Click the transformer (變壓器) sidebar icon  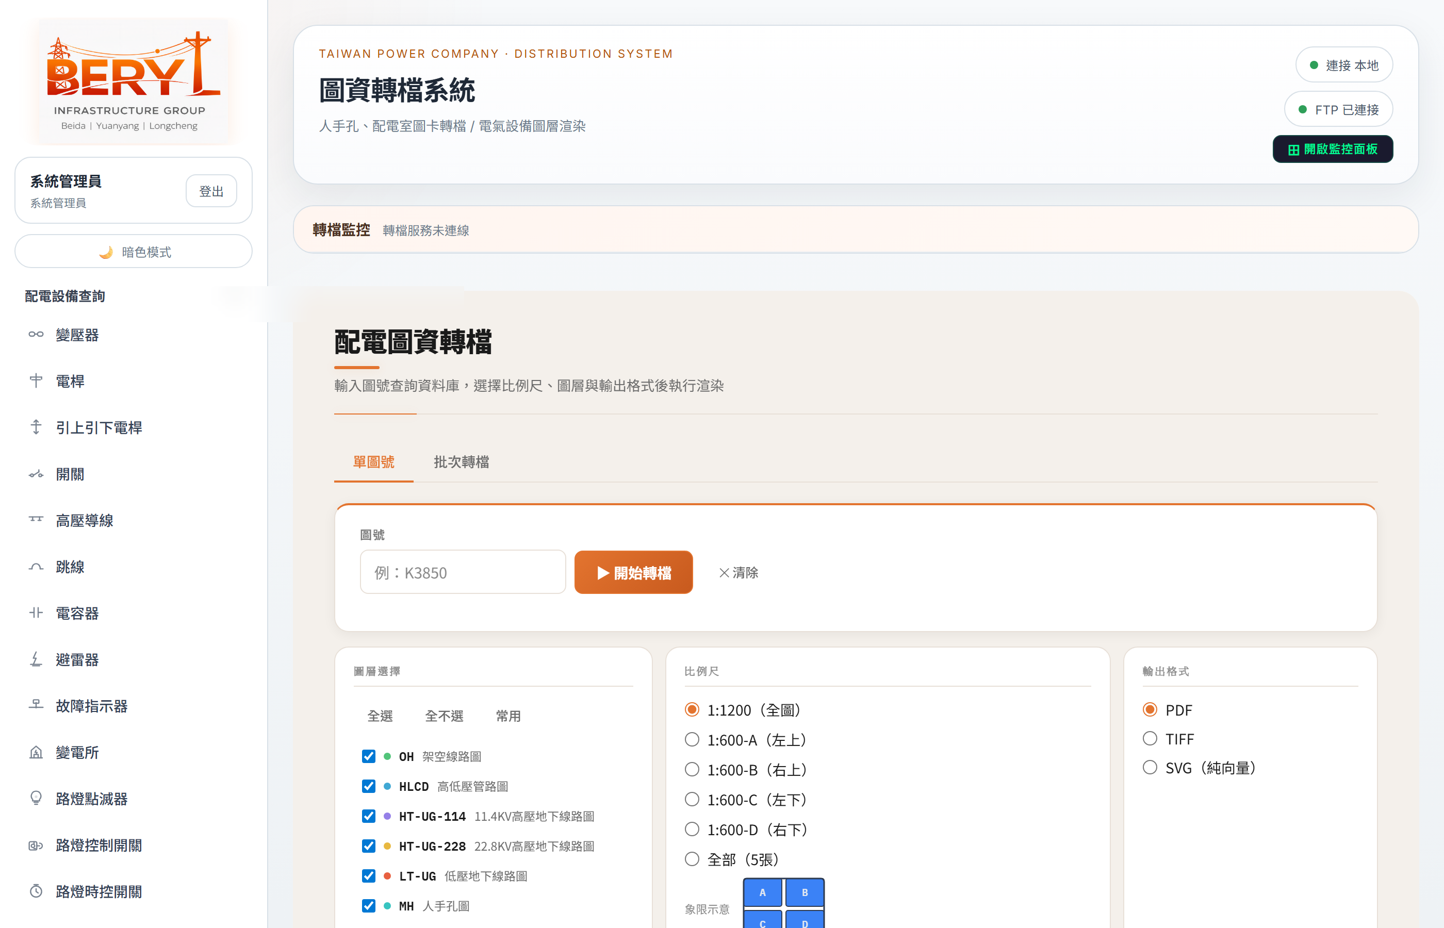[x=36, y=335]
